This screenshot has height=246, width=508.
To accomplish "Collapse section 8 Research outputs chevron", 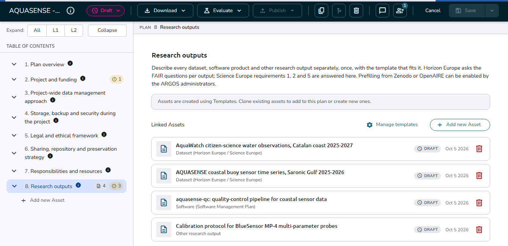I will [x=14, y=186].
